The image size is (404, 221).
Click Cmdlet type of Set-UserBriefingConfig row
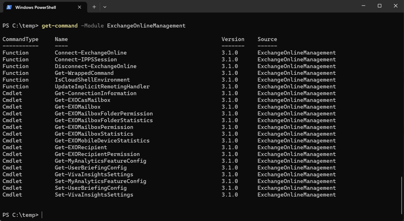click(x=12, y=188)
